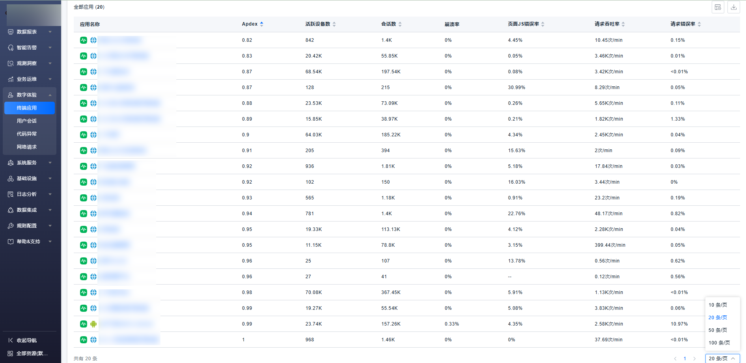
Task: Click the 日志分析 sidebar icon
Action: [11, 194]
